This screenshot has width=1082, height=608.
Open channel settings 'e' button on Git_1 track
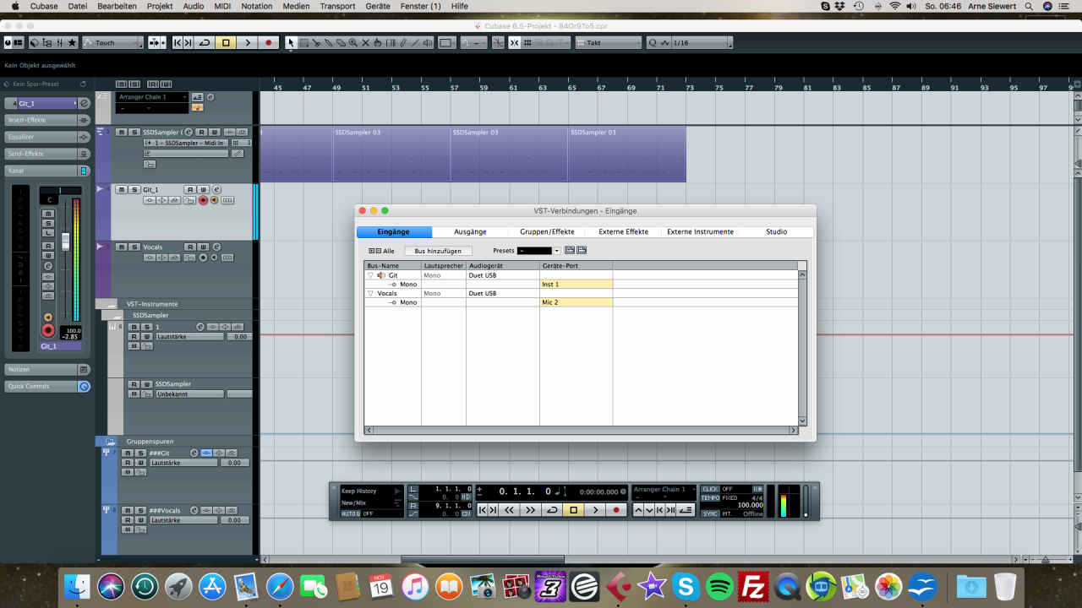coord(216,190)
